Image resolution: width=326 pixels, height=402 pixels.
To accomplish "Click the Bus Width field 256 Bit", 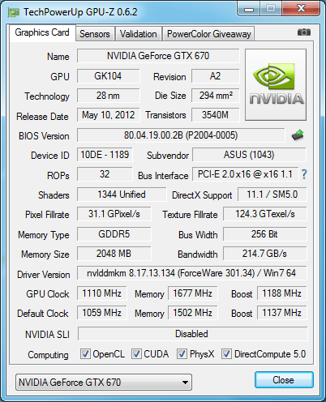I will click(265, 234).
